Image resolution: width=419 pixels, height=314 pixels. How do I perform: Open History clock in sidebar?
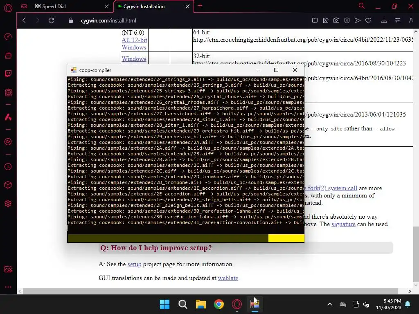click(8, 167)
